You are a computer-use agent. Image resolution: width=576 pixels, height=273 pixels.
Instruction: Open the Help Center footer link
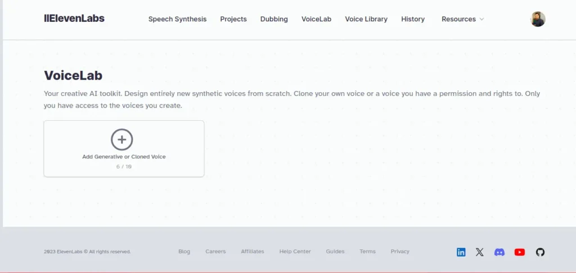[295, 251]
